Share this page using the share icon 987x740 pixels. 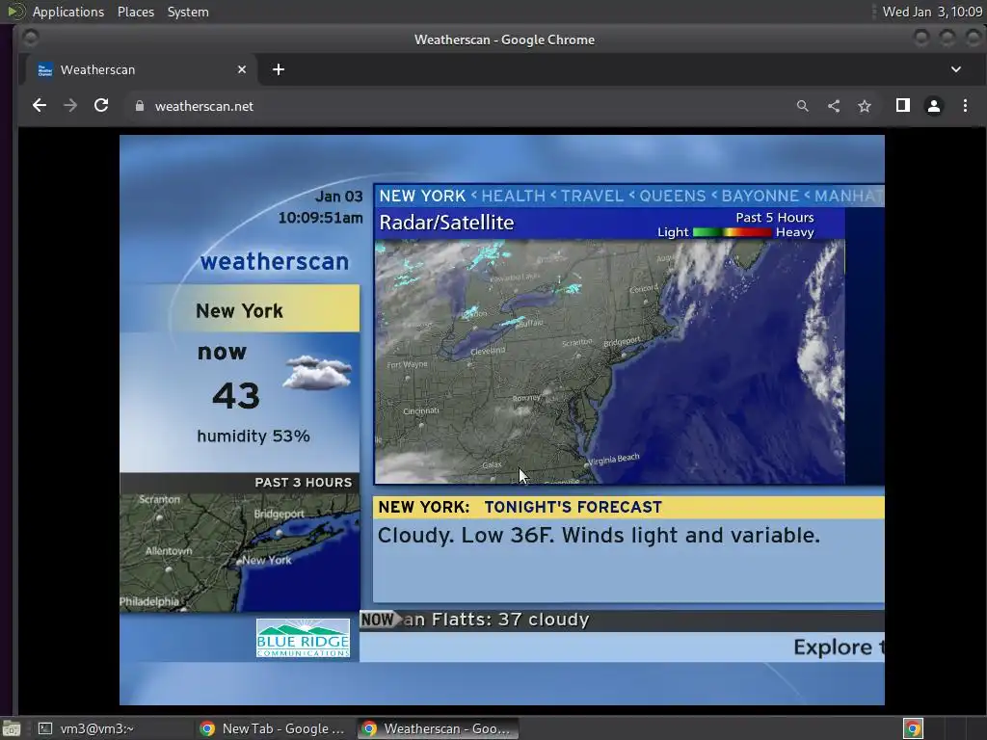point(834,106)
